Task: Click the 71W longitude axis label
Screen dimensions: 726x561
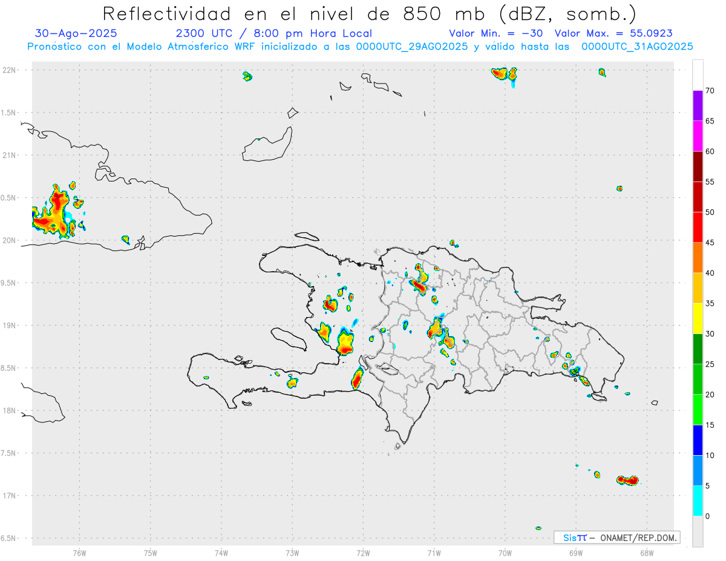Action: coord(434,553)
